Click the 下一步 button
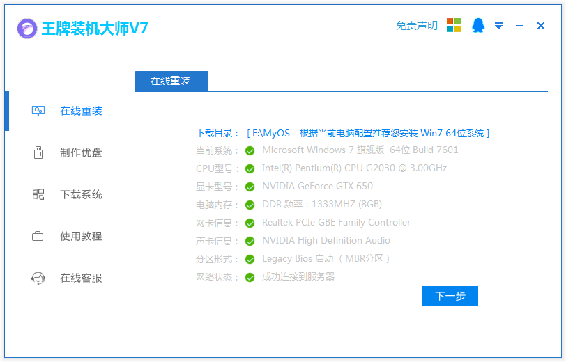566x362 pixels. click(x=450, y=296)
